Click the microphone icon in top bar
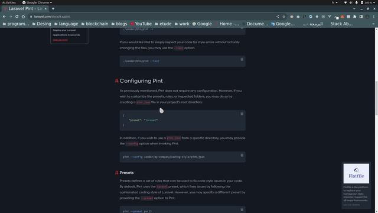Viewport: 378px width, 213px height. coord(356,2)
